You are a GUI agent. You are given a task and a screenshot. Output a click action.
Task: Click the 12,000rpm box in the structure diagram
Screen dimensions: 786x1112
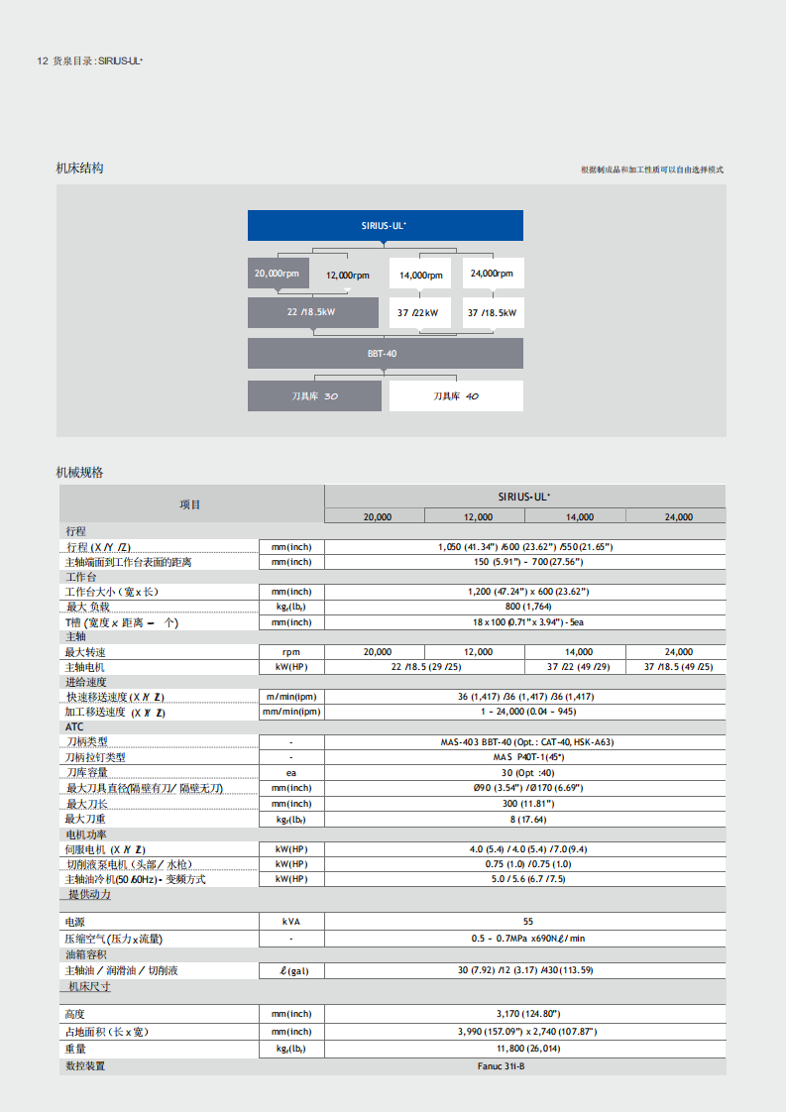tap(347, 275)
